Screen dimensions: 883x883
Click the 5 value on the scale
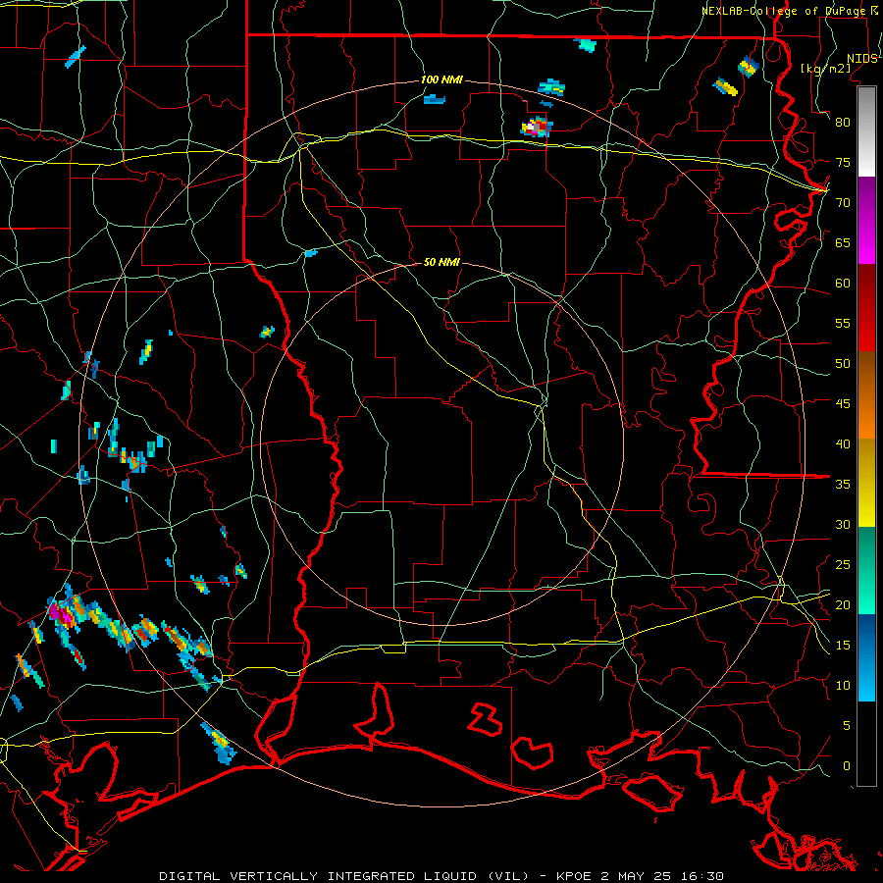847,726
